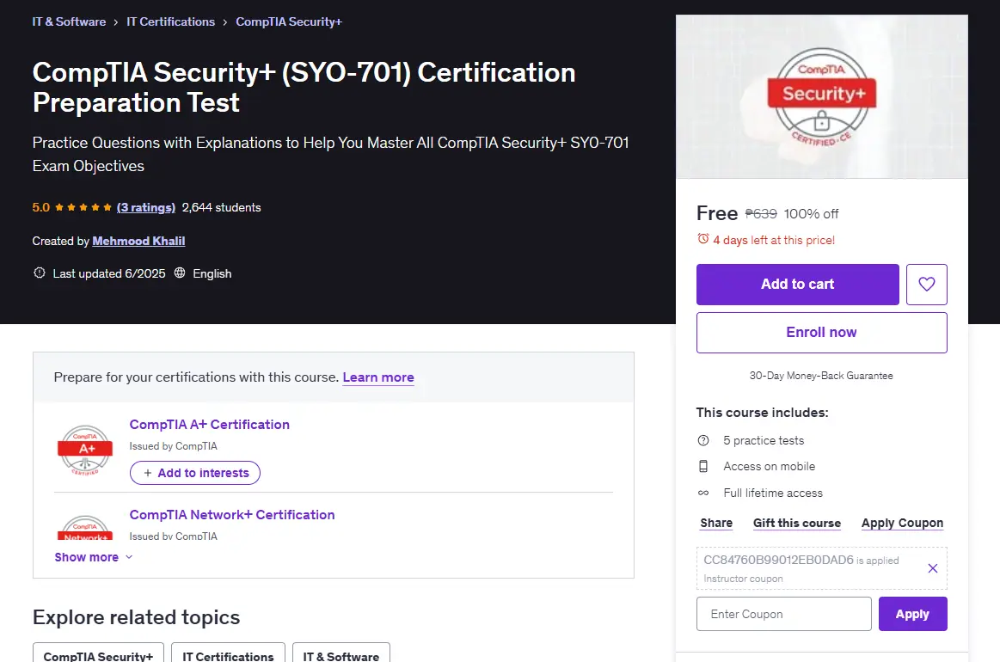Click the practice tests question mark icon
Screen dimensions: 1000x662
point(703,441)
